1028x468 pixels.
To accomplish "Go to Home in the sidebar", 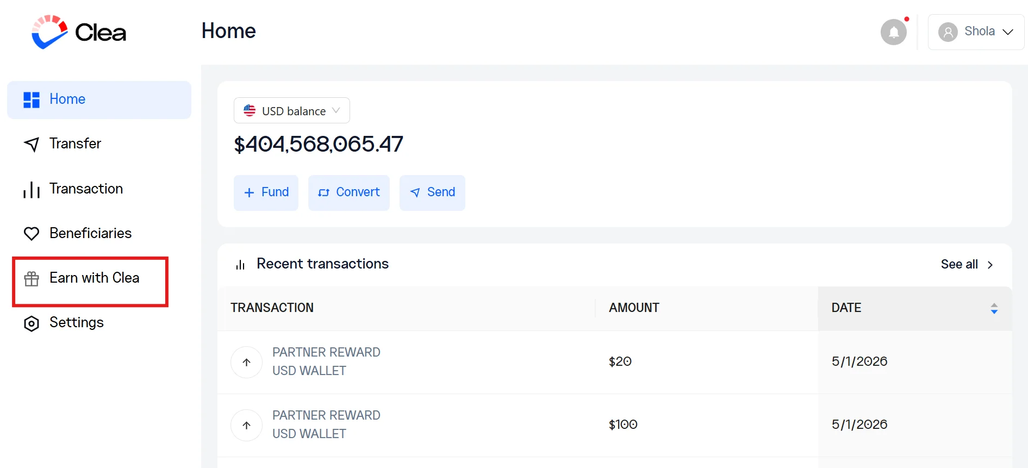I will click(x=99, y=100).
